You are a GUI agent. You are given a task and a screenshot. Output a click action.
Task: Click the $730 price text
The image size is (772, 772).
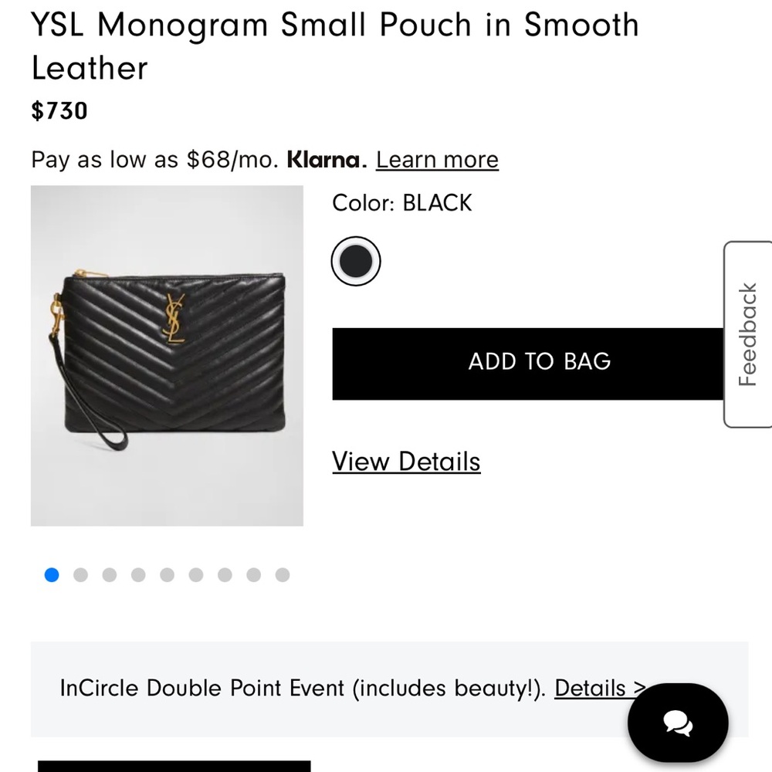click(x=59, y=111)
